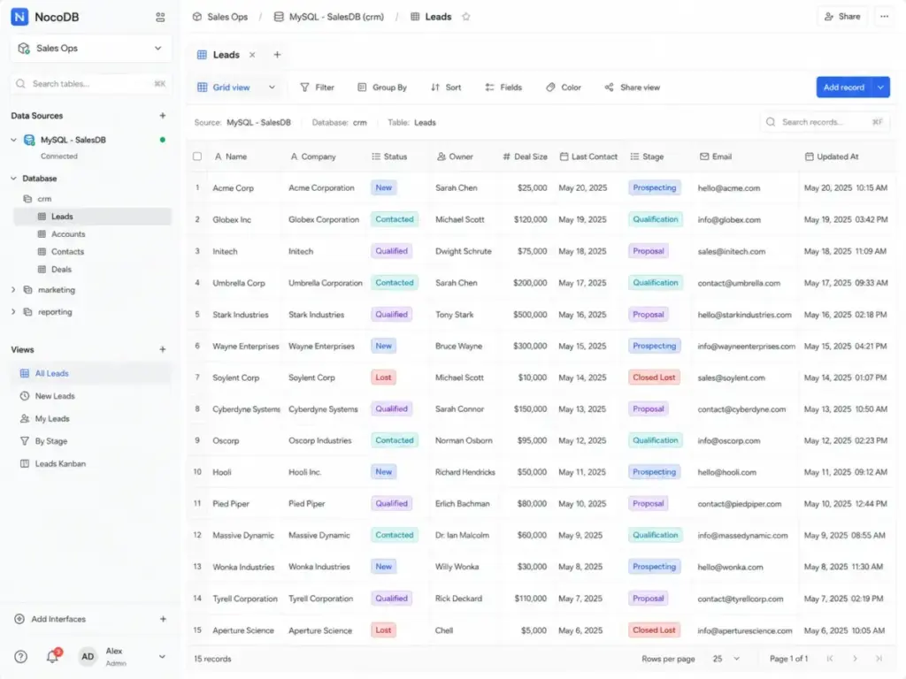Click the Share button
The width and height of the screenshot is (906, 679).
pyautogui.click(x=842, y=17)
